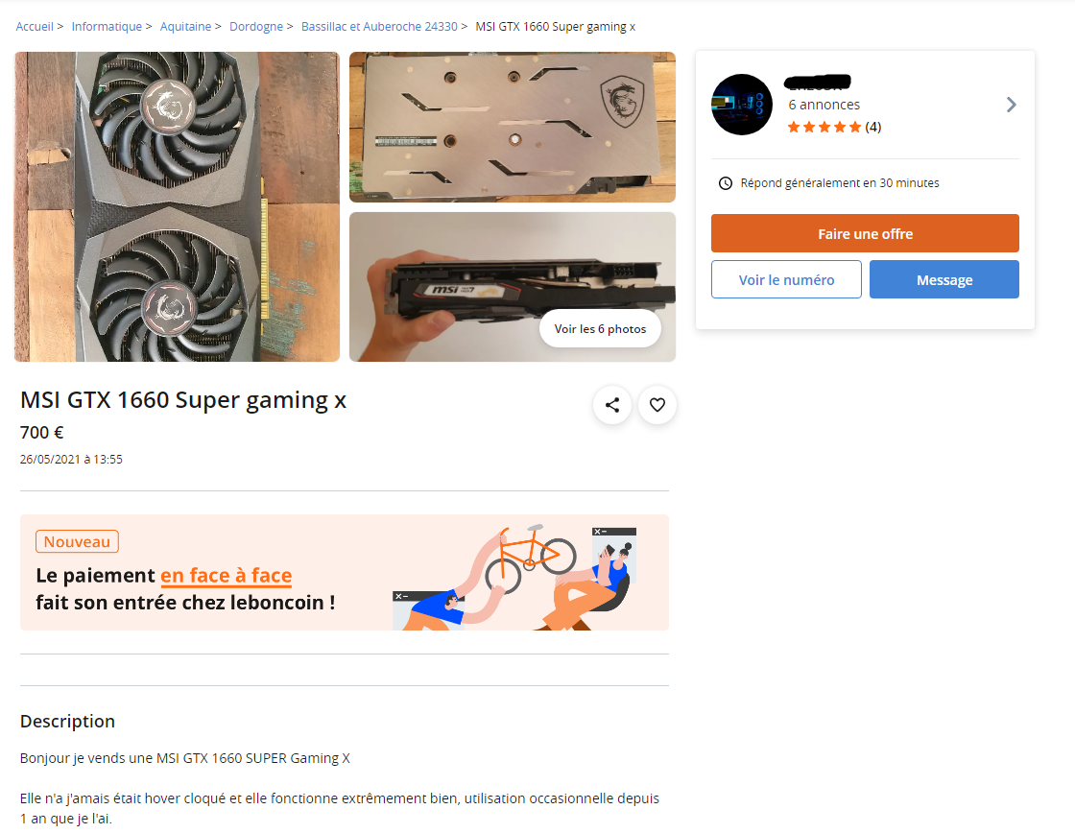The height and width of the screenshot is (833, 1075).
Task: Click the 6 annonces seller link
Action: point(824,105)
